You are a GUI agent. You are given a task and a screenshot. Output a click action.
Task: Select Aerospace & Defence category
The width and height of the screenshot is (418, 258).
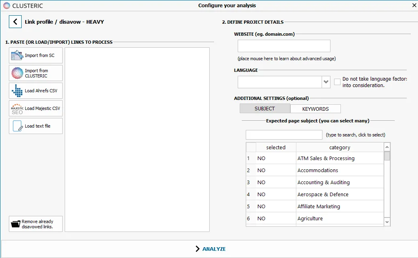pos(340,194)
